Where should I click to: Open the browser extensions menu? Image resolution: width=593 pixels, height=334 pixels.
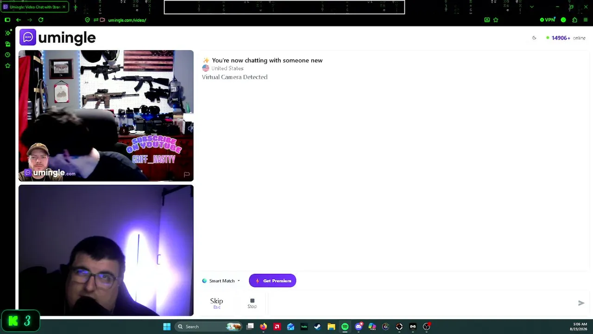575,20
